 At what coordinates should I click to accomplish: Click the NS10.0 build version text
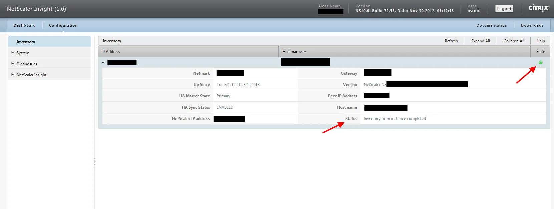pyautogui.click(x=404, y=11)
